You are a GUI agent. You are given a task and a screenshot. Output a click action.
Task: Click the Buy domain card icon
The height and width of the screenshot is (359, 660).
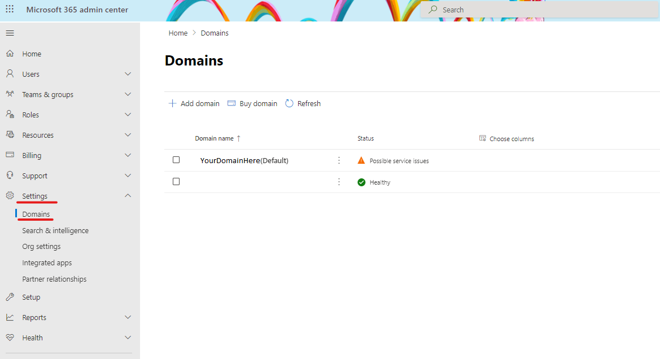[231, 103]
